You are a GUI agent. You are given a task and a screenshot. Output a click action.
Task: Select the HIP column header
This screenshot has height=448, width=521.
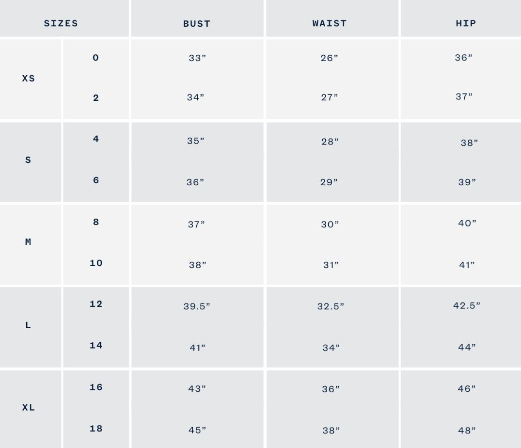coord(466,23)
